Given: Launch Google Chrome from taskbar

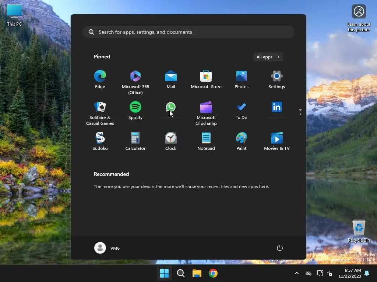Looking at the screenshot, I should coord(213,273).
